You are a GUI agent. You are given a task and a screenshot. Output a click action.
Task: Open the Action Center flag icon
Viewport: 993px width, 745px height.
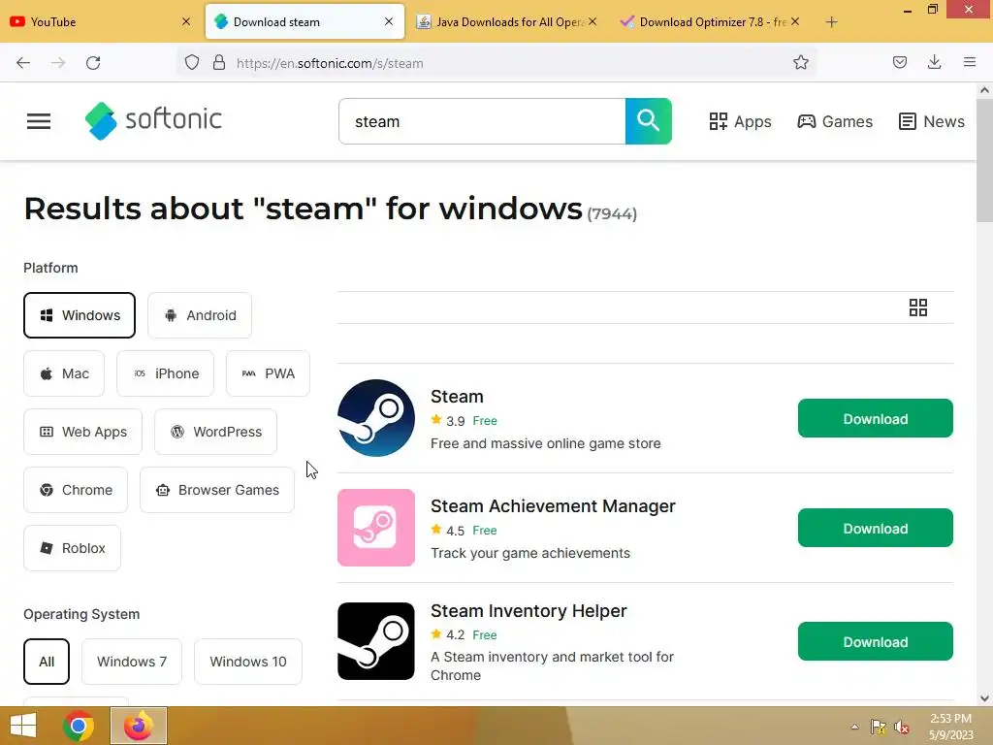[x=879, y=727]
